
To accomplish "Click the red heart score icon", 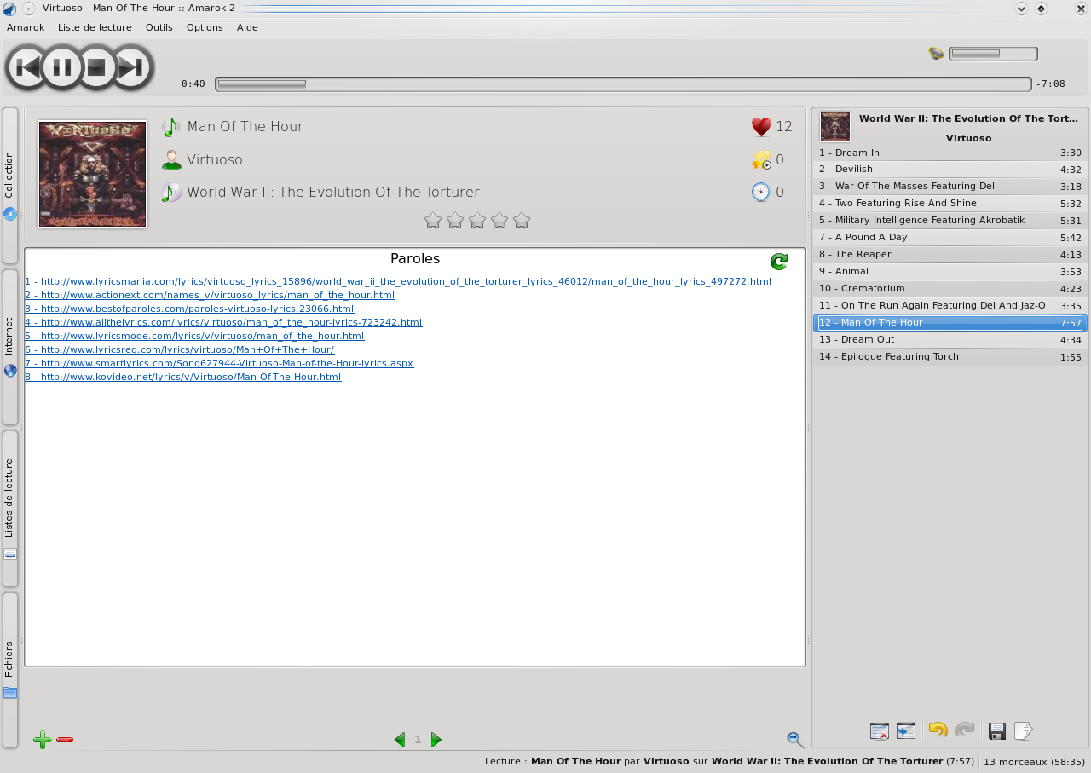I will (x=761, y=127).
